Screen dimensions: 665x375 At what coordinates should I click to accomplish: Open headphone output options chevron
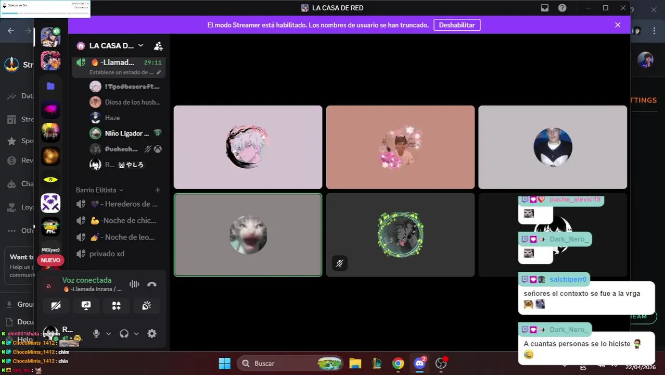(136, 333)
